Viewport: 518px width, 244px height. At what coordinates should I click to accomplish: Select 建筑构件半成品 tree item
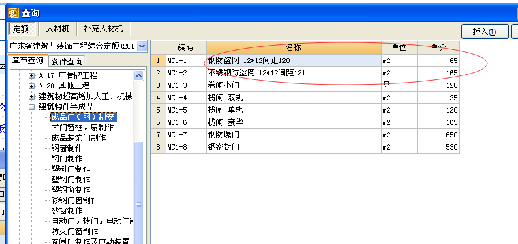tap(66, 107)
